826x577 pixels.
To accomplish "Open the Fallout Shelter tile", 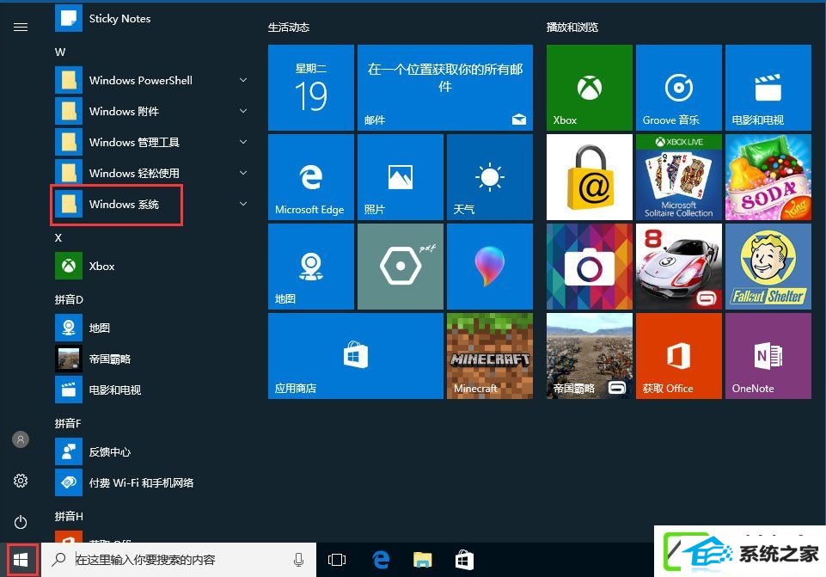I will coord(768,267).
